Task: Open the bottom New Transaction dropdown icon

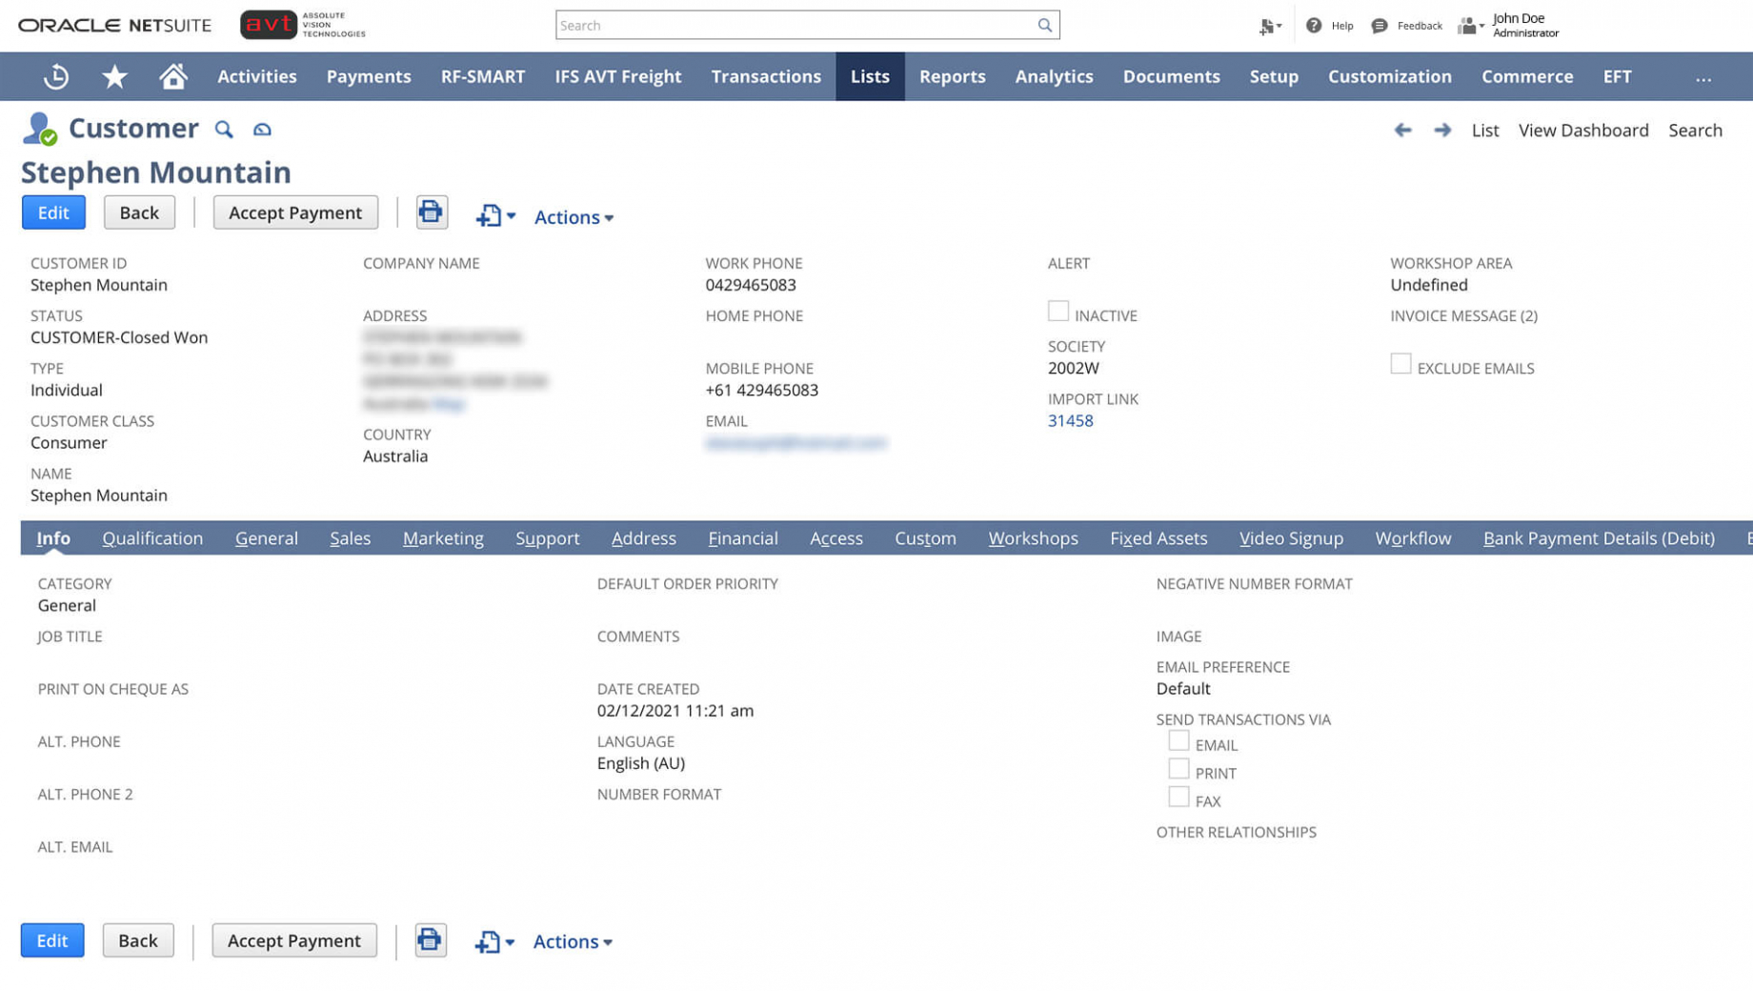Action: 494,941
